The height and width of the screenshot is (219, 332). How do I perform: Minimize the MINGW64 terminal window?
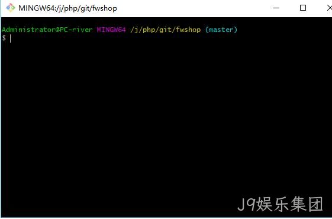[x=276, y=8]
